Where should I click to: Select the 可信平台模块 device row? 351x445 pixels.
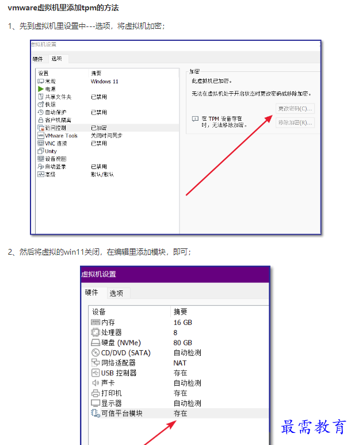click(x=179, y=413)
